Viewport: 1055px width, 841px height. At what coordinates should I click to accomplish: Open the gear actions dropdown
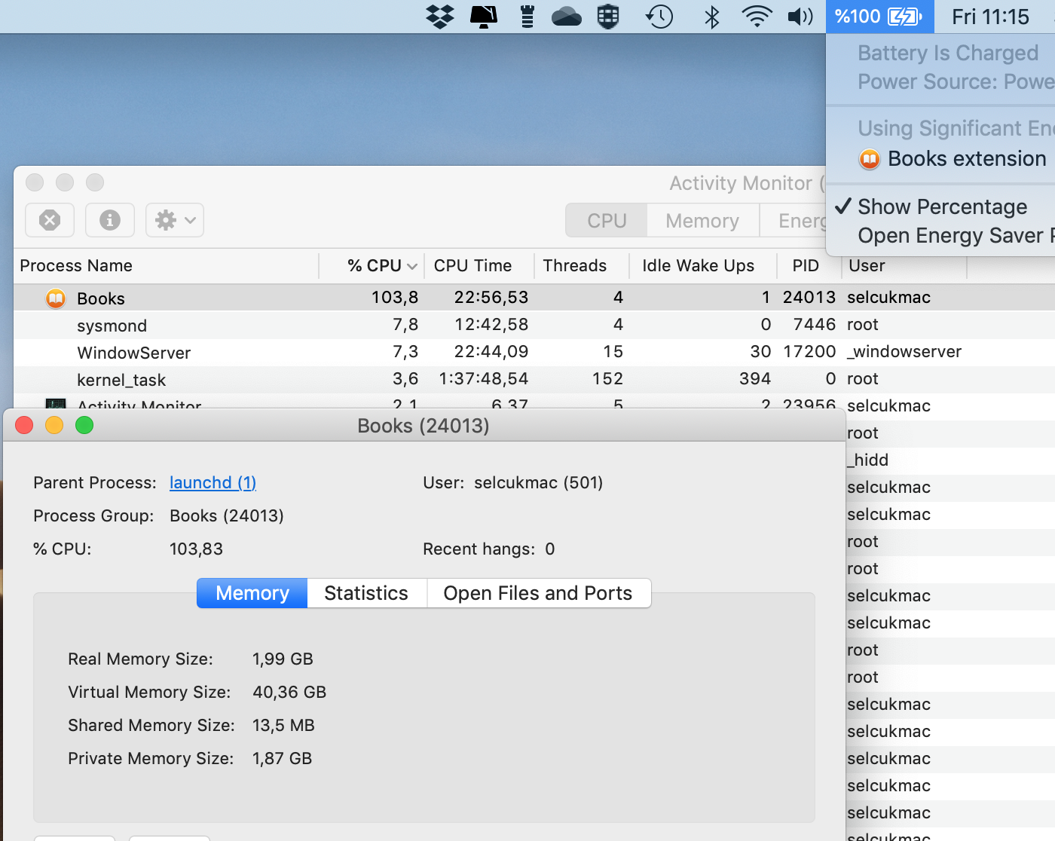click(x=175, y=220)
